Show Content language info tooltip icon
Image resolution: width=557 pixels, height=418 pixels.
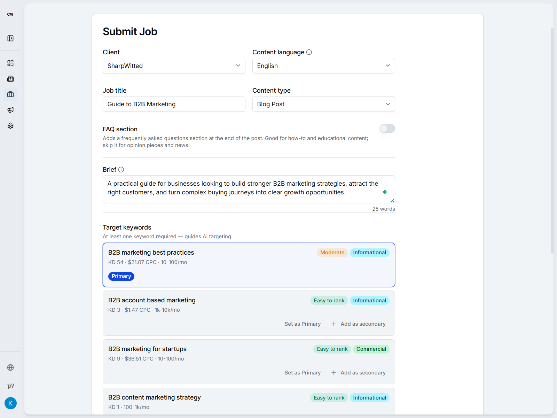point(309,52)
